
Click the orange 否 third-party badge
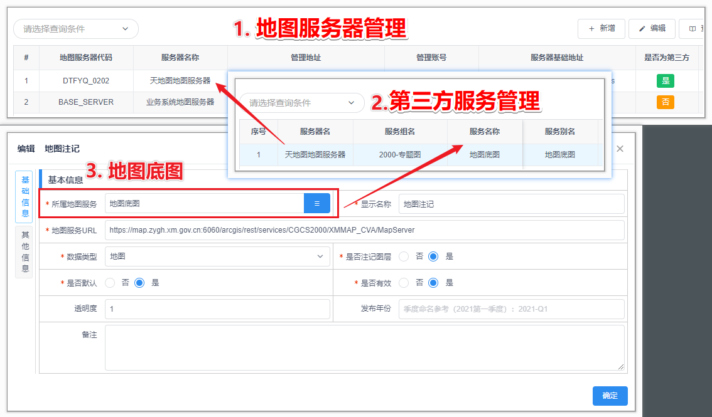(x=666, y=102)
